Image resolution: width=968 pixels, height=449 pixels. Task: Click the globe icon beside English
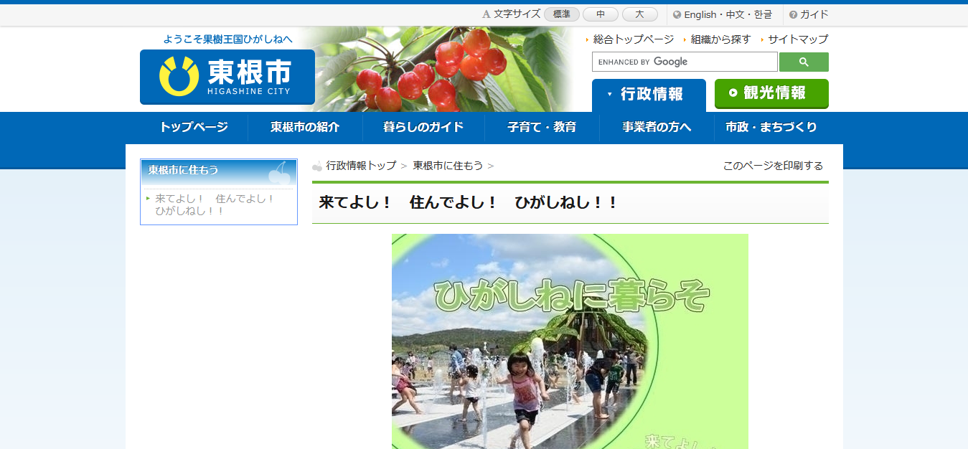pyautogui.click(x=677, y=14)
